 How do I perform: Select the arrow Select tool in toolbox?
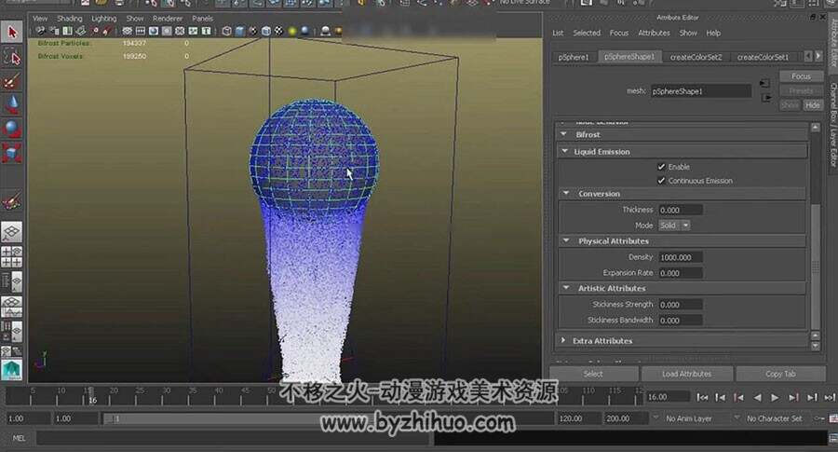click(12, 32)
